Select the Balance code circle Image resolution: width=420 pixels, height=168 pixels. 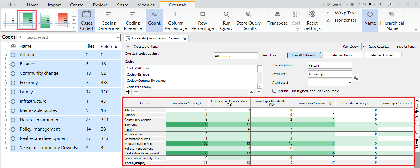[13, 64]
